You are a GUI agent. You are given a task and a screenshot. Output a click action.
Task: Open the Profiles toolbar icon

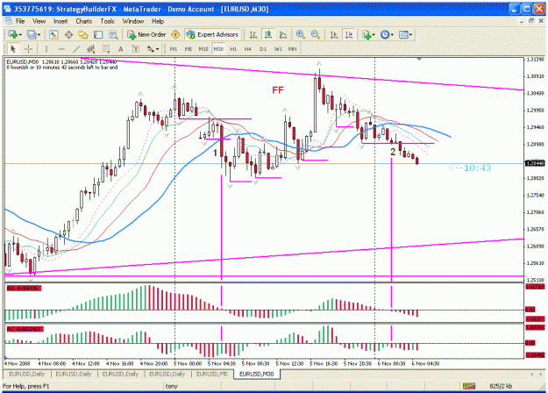click(32, 34)
